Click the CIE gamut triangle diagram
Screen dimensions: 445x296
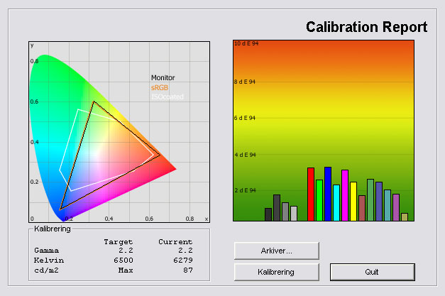point(119,132)
